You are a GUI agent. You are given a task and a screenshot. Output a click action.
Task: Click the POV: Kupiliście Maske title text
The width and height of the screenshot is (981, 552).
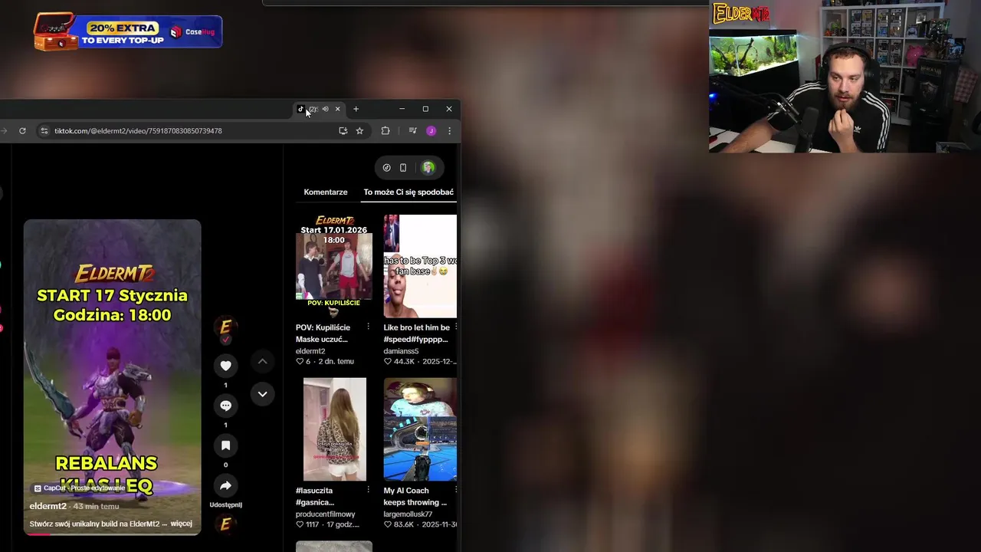(x=323, y=333)
